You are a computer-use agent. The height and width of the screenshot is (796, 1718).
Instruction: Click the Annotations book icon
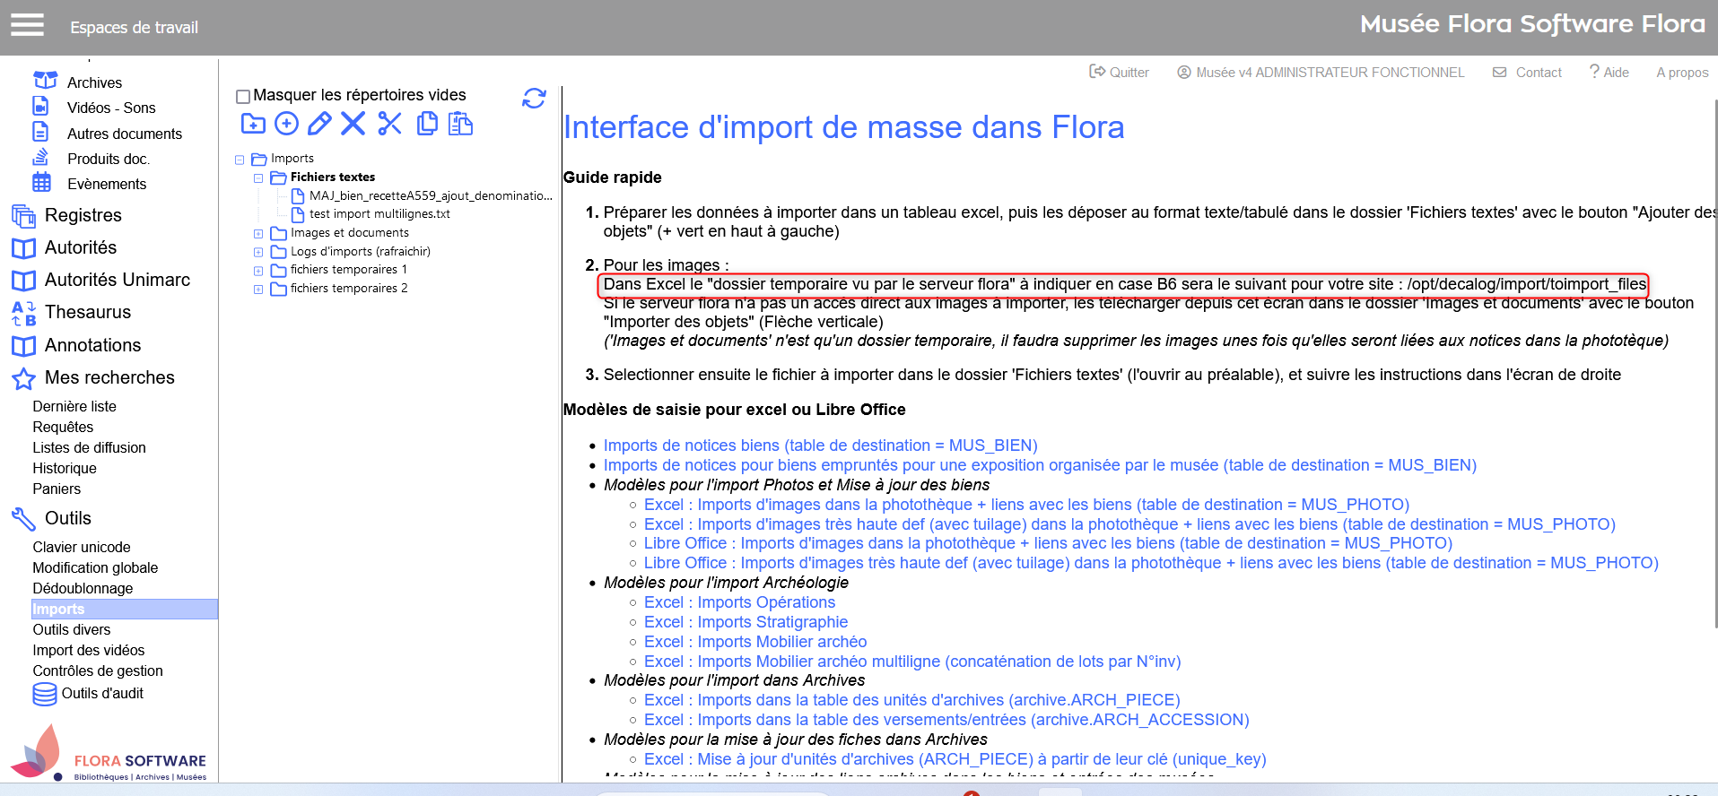click(x=23, y=345)
